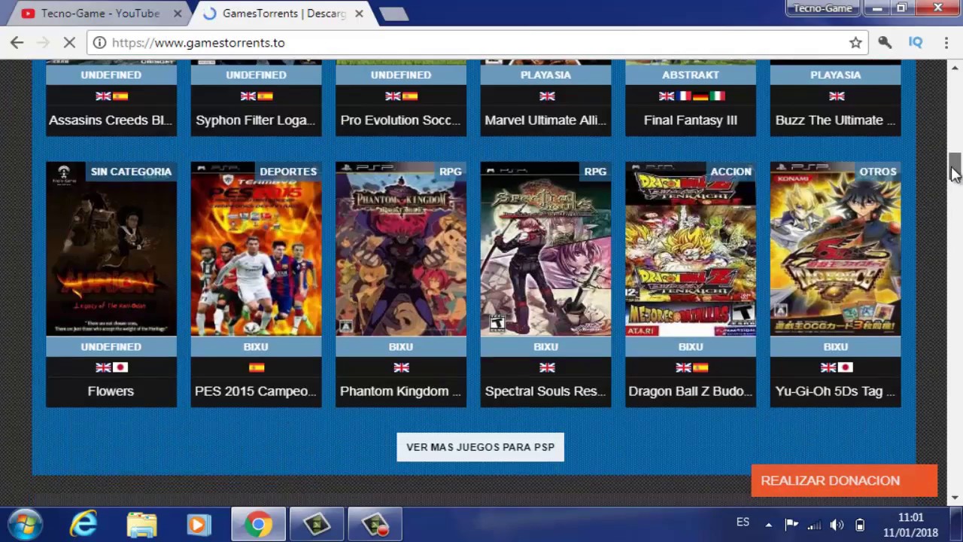Open File Explorer folder in taskbar

point(141,524)
